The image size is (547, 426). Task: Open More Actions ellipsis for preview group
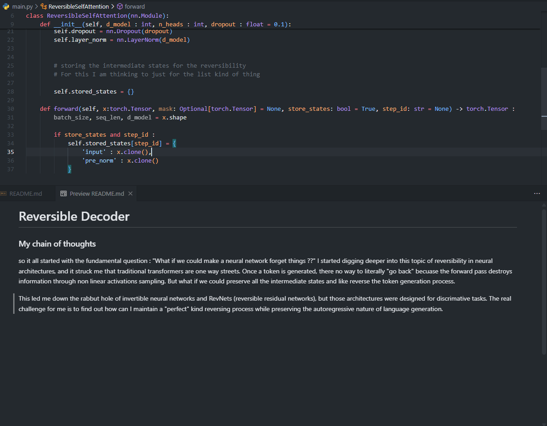(x=537, y=194)
